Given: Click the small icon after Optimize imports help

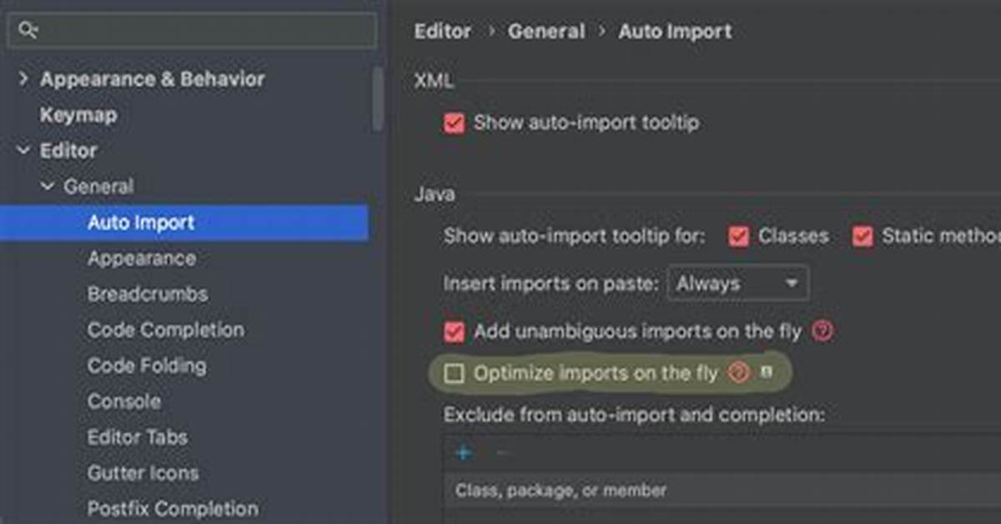Looking at the screenshot, I should [x=766, y=372].
